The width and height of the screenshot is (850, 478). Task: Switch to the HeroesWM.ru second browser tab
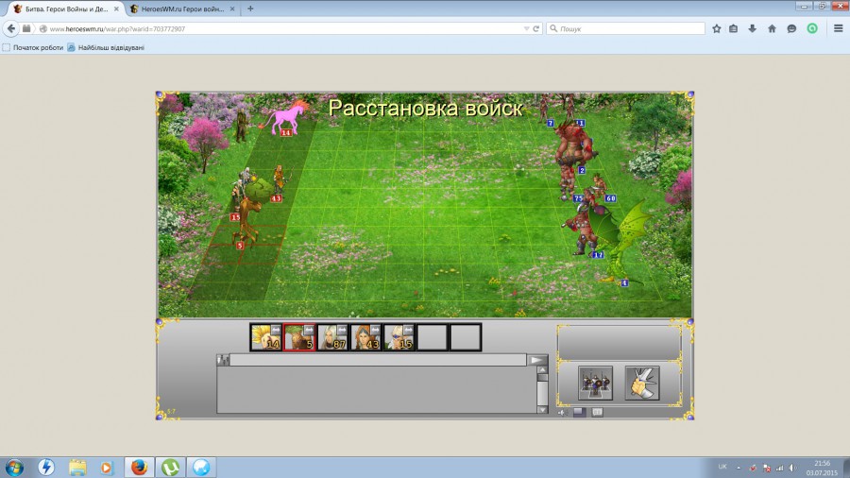coord(182,9)
